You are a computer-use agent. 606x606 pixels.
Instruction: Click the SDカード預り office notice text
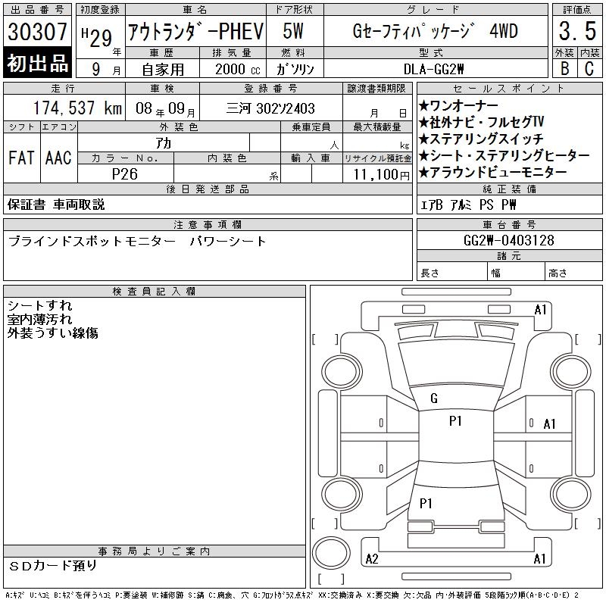pos(53,565)
